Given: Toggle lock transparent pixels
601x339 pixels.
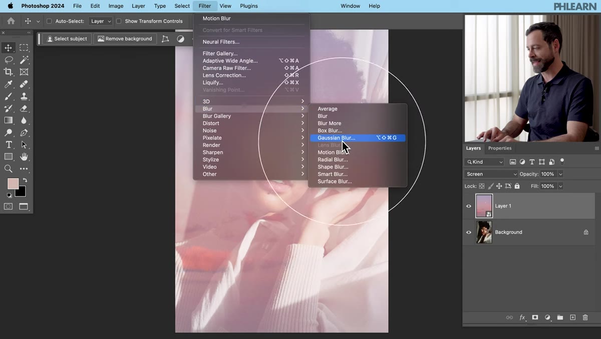Looking at the screenshot, I should tap(482, 186).
